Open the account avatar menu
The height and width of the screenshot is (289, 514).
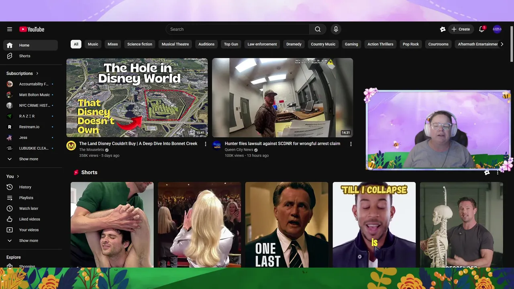click(x=497, y=29)
